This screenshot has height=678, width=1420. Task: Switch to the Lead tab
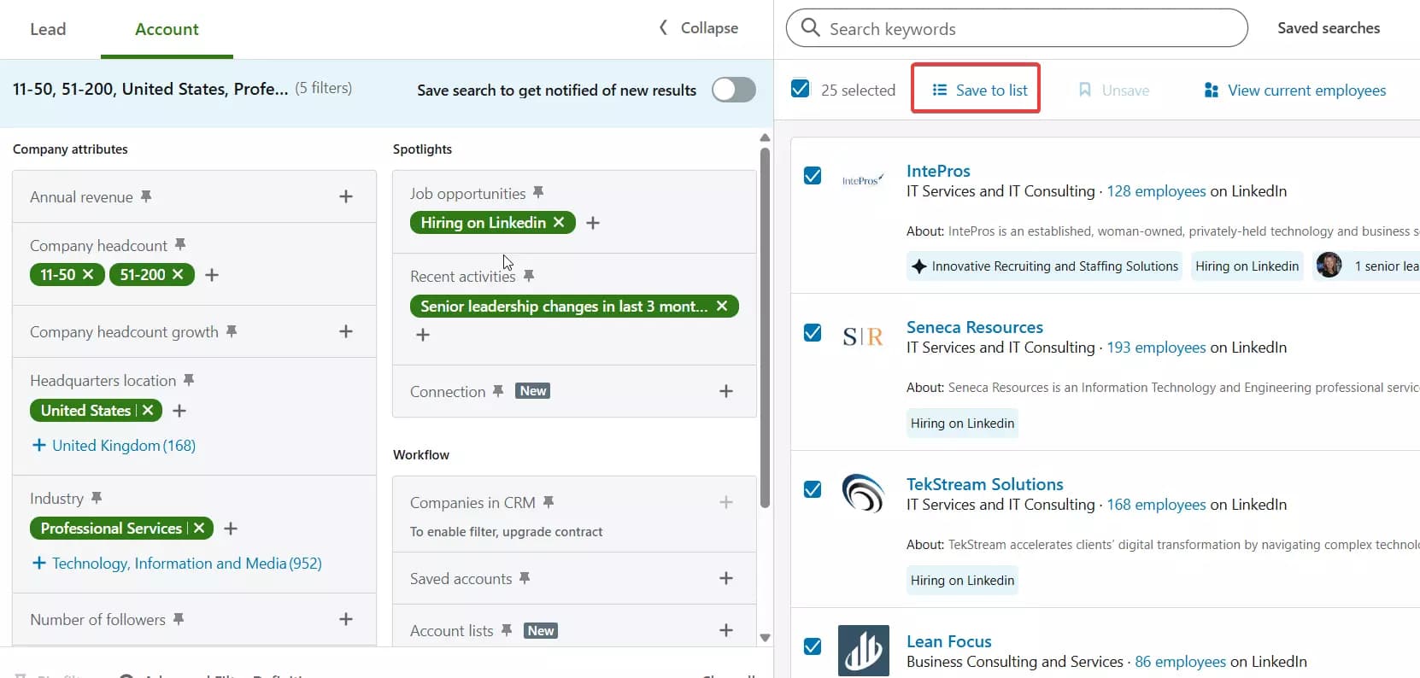[x=48, y=29]
